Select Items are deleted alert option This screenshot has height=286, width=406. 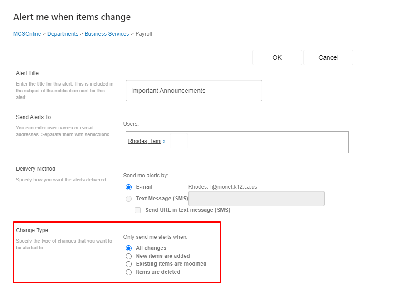[x=128, y=272]
